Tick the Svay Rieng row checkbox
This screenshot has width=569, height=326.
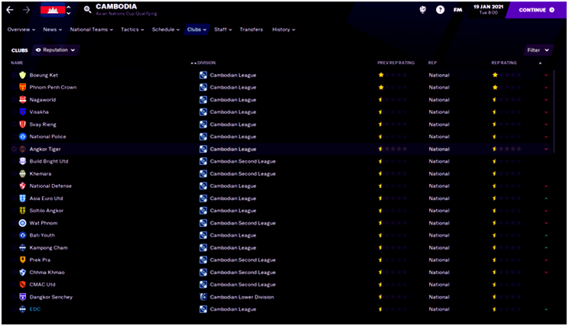pos(15,124)
